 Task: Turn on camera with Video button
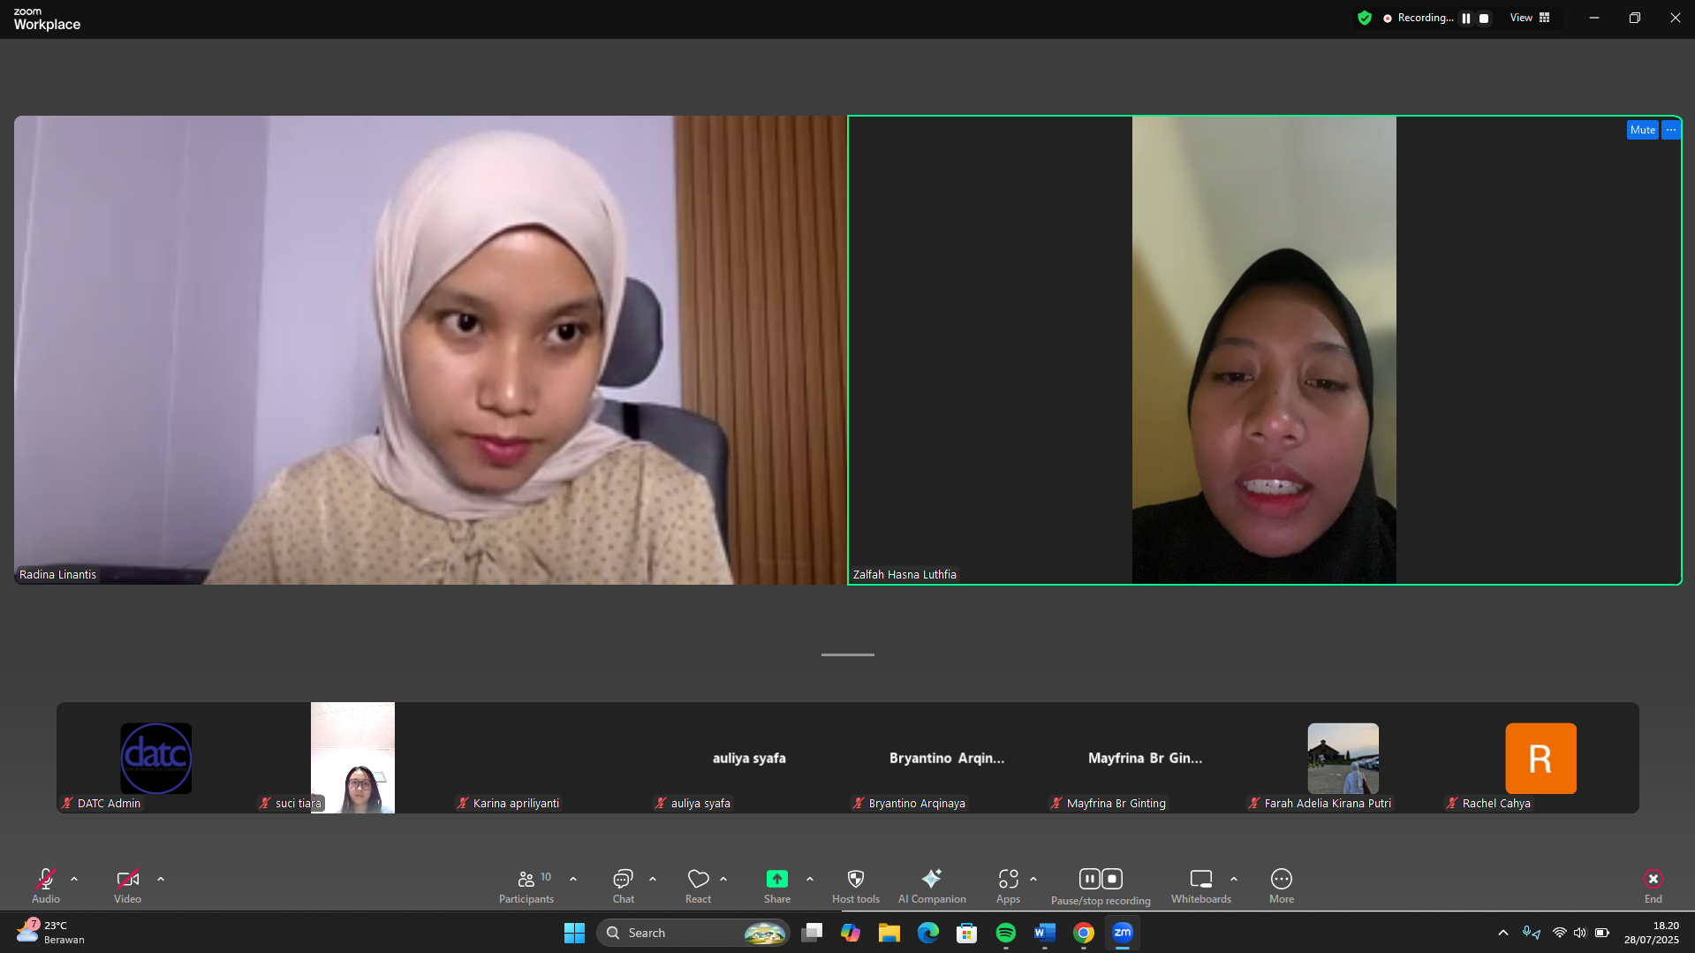127,886
